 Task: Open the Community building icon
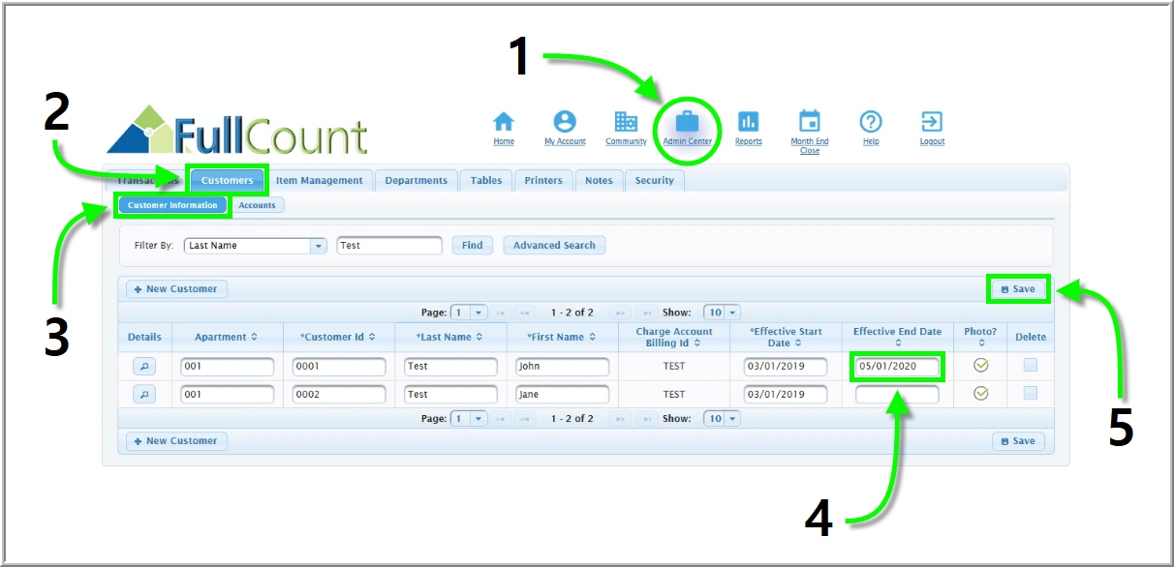point(626,122)
